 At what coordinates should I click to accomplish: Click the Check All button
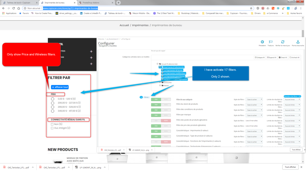pyautogui.click(x=283, y=57)
